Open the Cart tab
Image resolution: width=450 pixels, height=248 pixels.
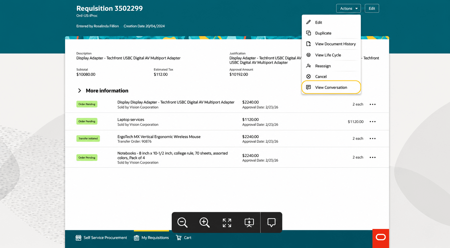click(184, 238)
